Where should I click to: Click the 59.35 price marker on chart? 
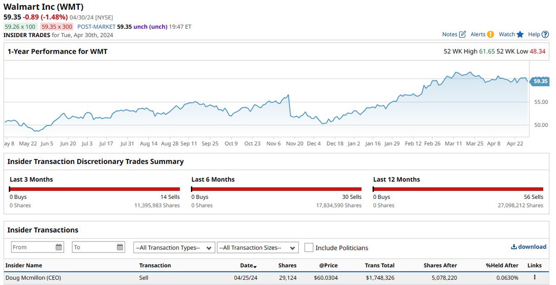pos(539,81)
